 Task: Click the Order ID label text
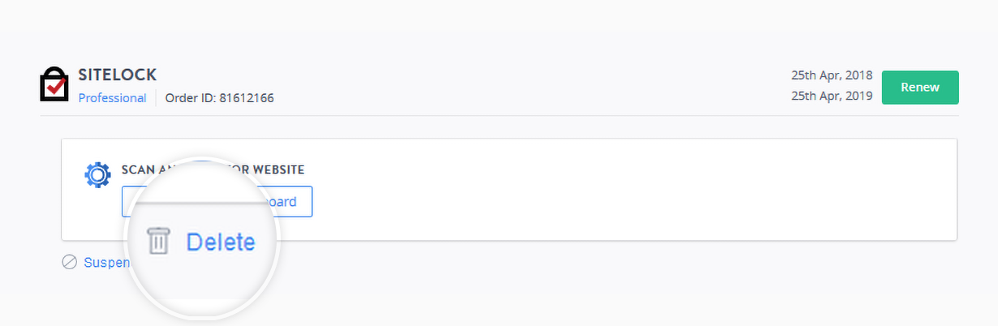(x=190, y=98)
